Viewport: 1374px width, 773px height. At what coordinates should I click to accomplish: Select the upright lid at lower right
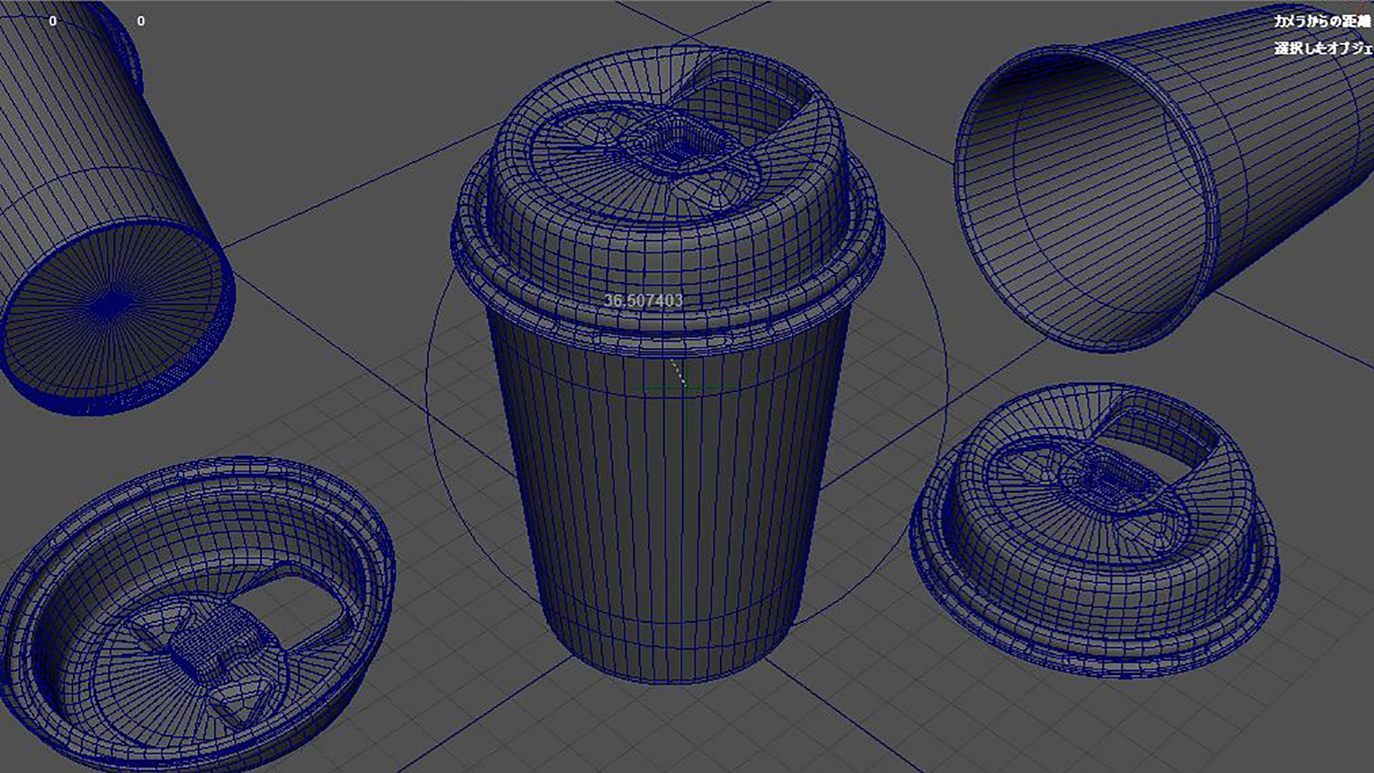coord(1094,530)
